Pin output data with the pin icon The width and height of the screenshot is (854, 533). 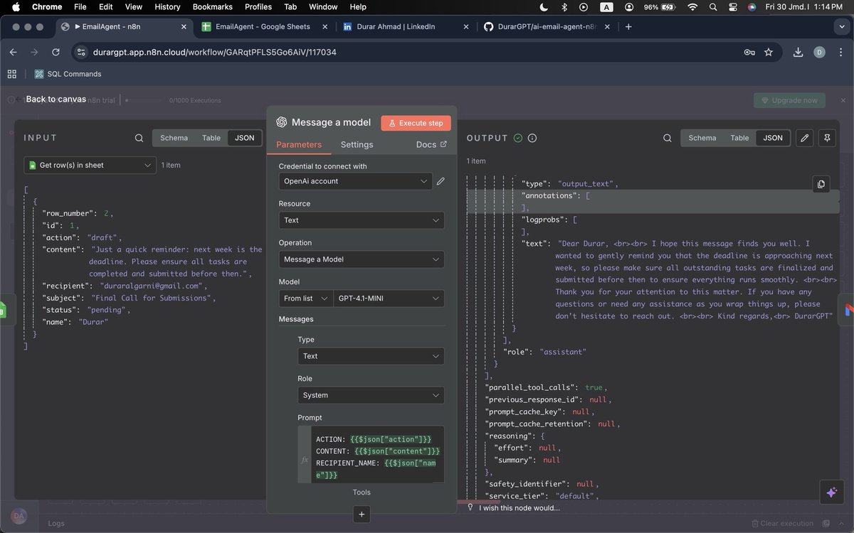(x=826, y=138)
